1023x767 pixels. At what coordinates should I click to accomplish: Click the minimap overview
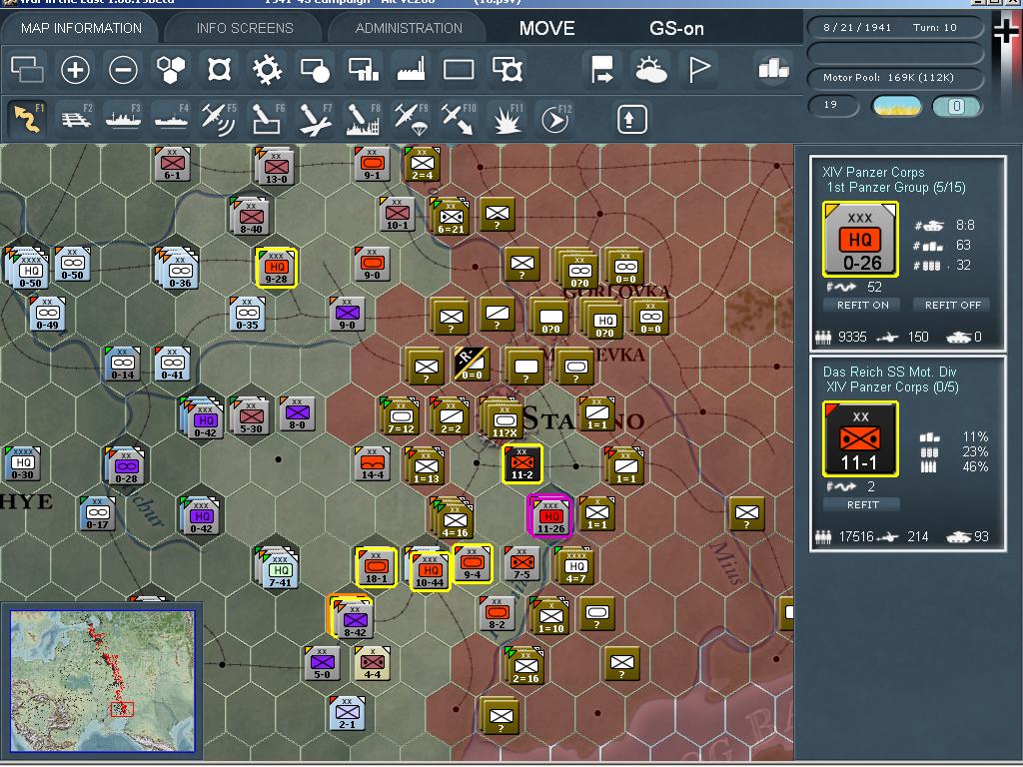coord(103,681)
